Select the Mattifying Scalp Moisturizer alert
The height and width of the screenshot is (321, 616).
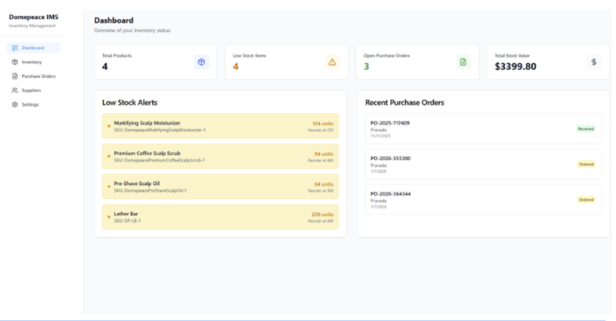[x=220, y=126]
